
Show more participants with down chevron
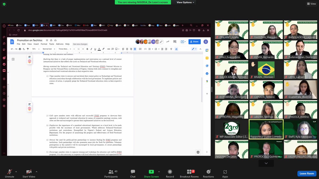tap(266, 163)
